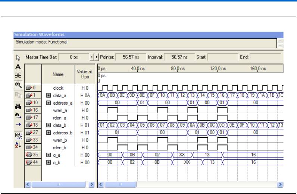This screenshot has height=194, width=297.
Task: Select the clock signal row
Action: [x=58, y=88]
